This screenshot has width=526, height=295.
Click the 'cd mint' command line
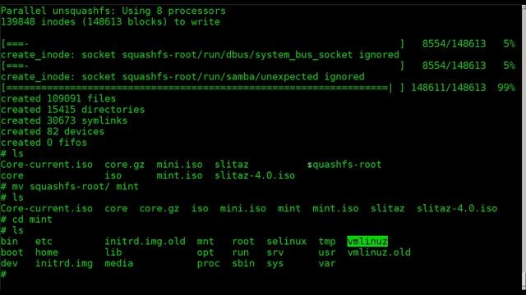pyautogui.click(x=27, y=220)
